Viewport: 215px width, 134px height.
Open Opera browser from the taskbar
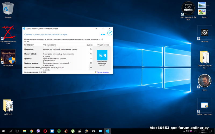[45, 131]
